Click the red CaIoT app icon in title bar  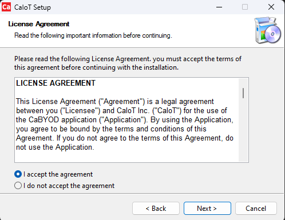[6, 7]
